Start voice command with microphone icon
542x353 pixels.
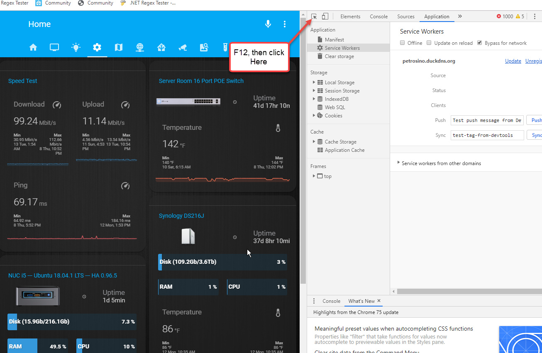268,24
